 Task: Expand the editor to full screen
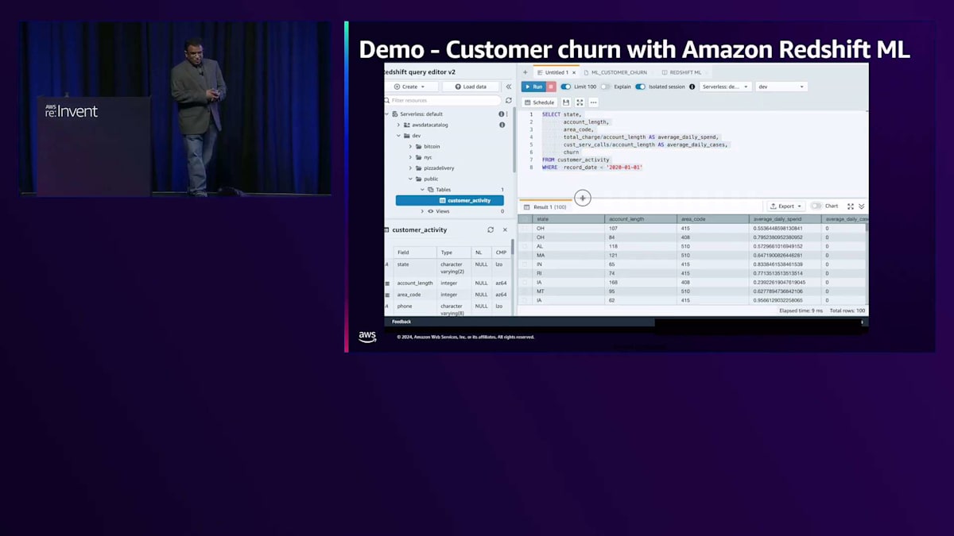580,102
